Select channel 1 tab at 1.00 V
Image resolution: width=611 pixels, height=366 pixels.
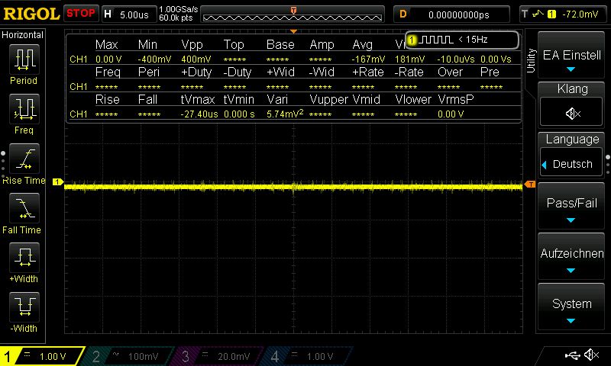coord(41,356)
